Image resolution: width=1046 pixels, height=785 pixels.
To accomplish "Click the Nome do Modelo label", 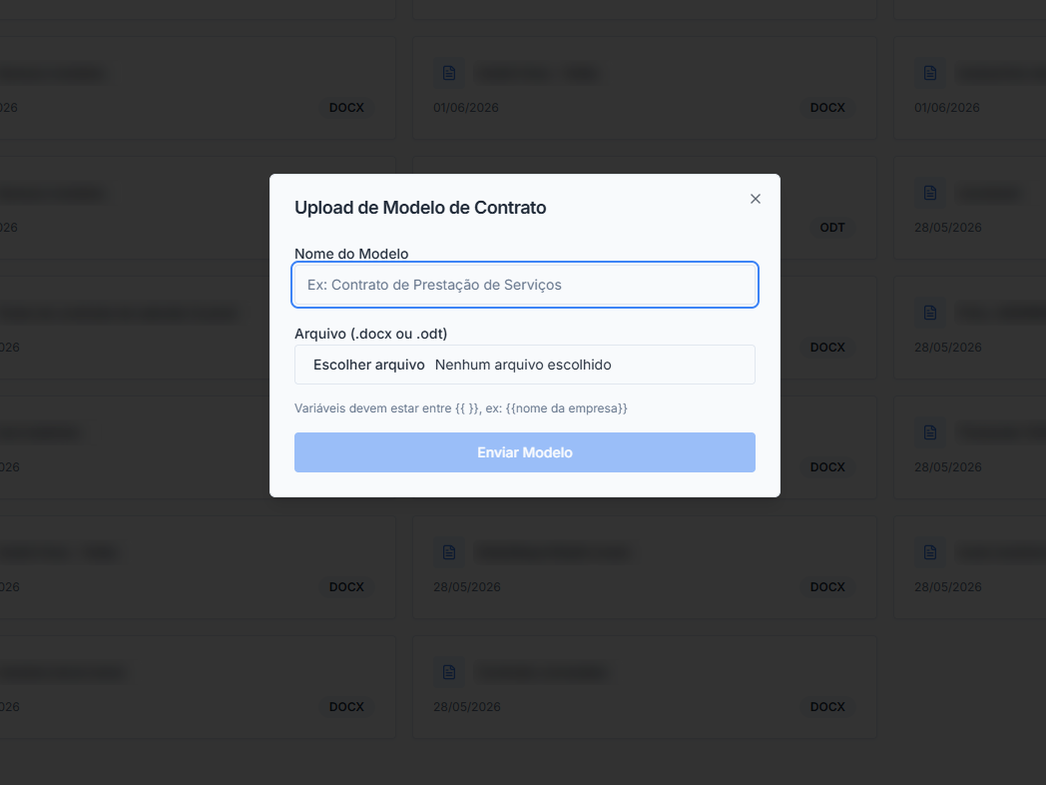I will pyautogui.click(x=351, y=254).
